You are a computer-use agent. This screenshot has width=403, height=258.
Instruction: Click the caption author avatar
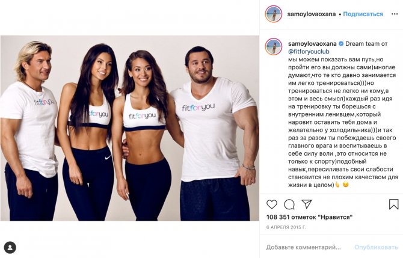click(x=274, y=46)
